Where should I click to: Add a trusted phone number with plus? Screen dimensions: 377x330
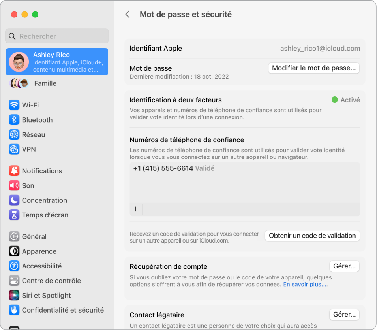tap(135, 209)
